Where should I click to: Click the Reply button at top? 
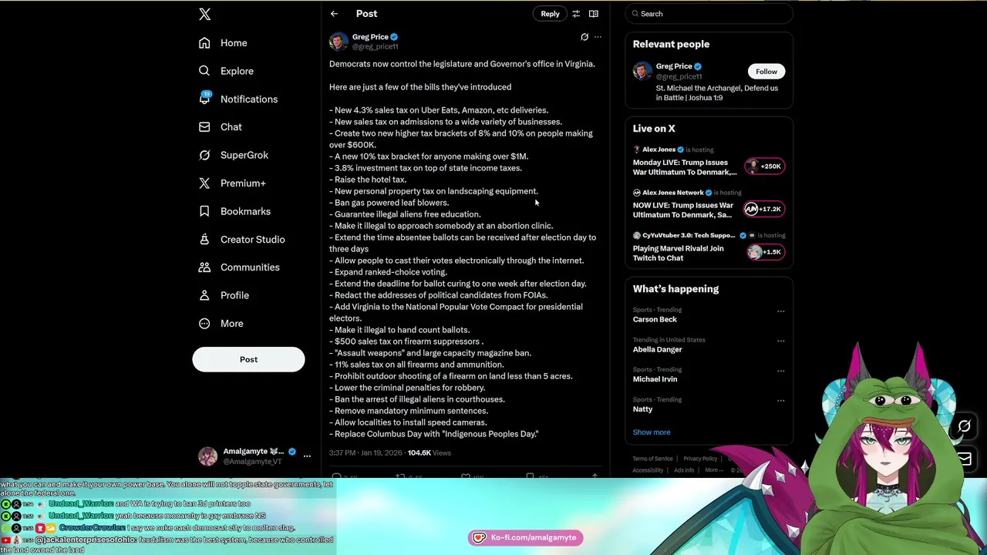(x=550, y=14)
